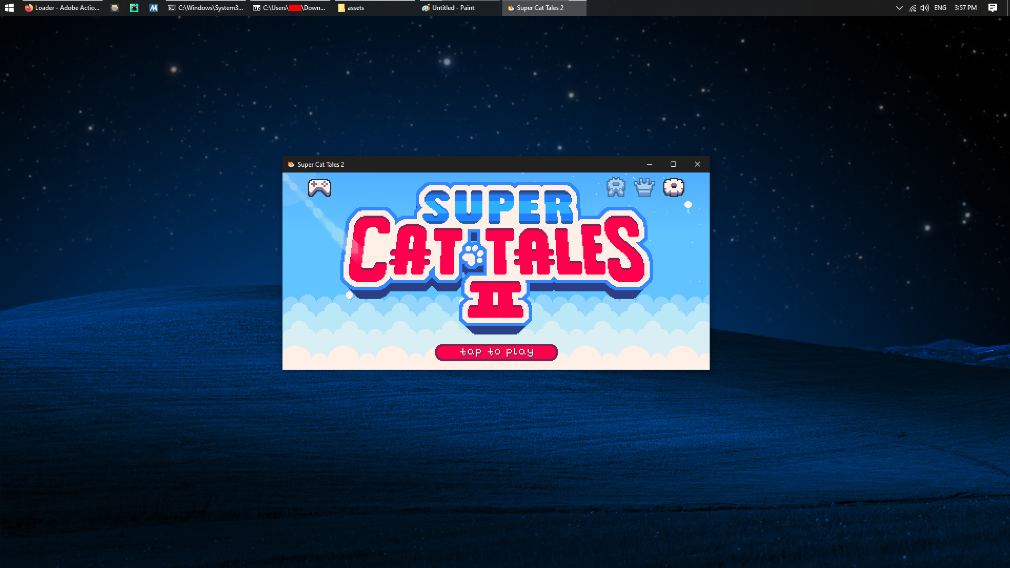Click the colorful pixel-art taskbar icon
The width and height of the screenshot is (1010, 568).
pos(134,8)
